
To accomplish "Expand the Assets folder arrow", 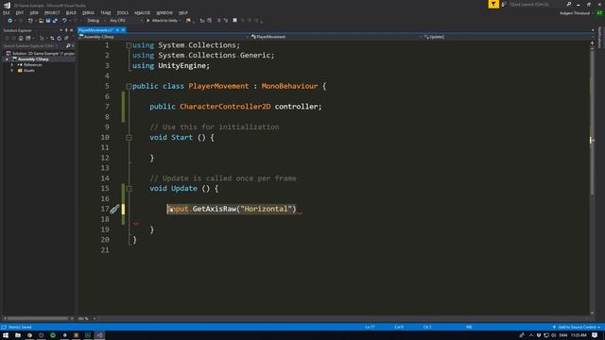I will pyautogui.click(x=12, y=71).
